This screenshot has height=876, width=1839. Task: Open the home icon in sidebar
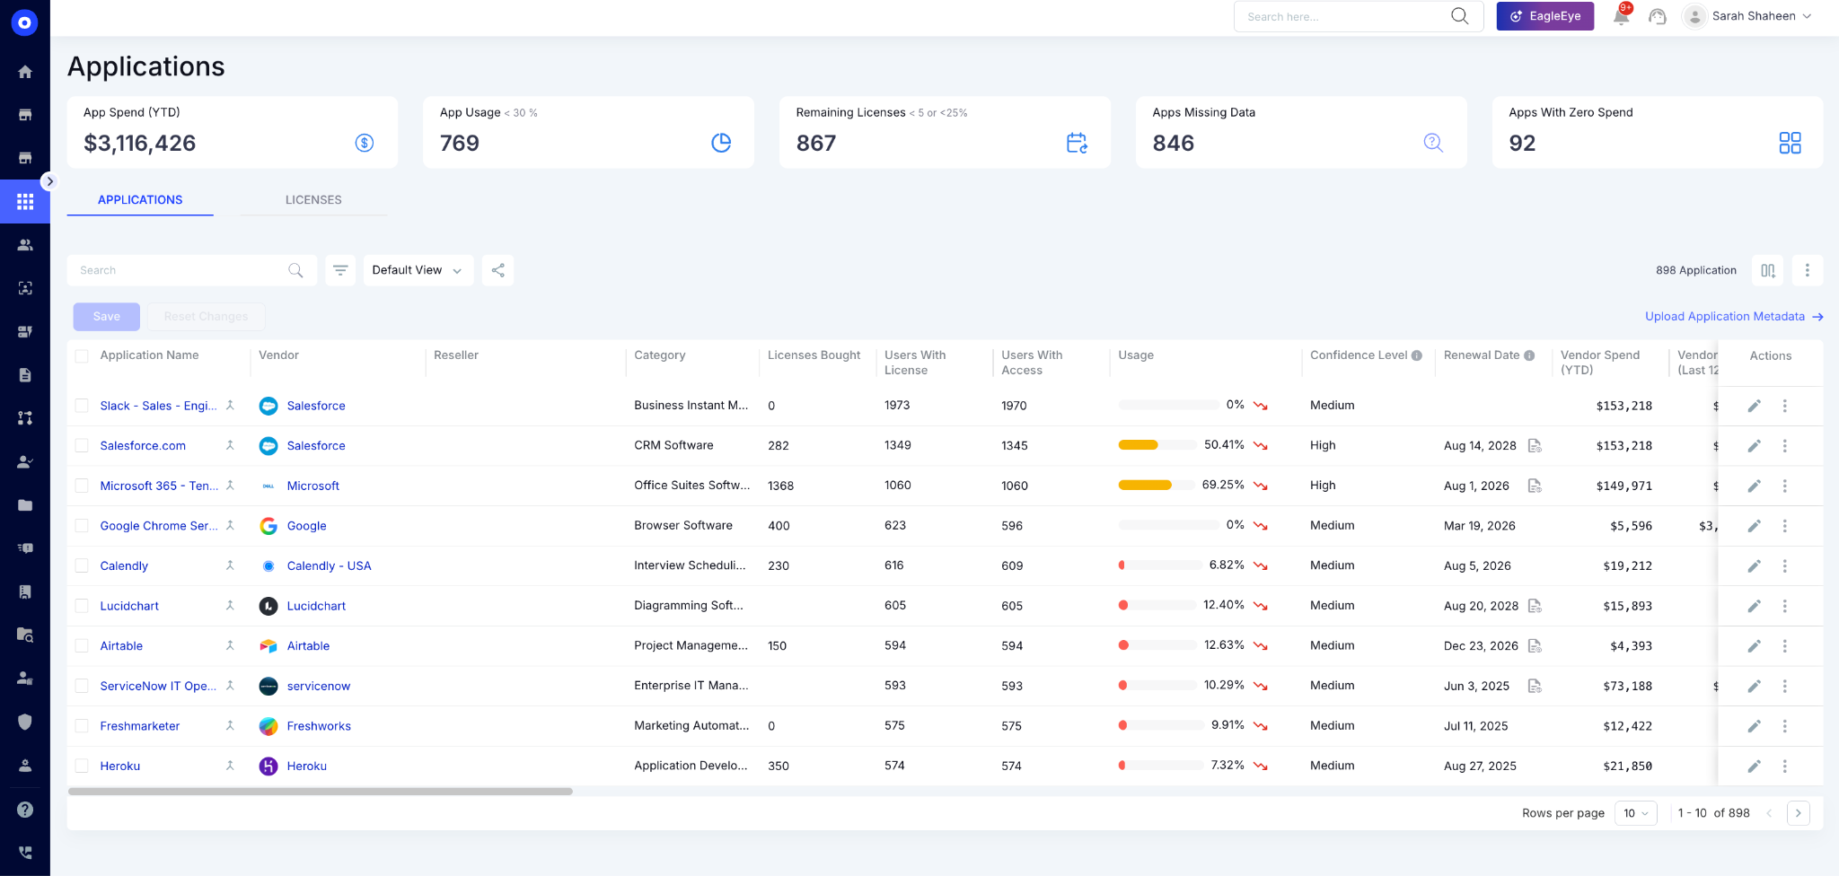coord(25,72)
